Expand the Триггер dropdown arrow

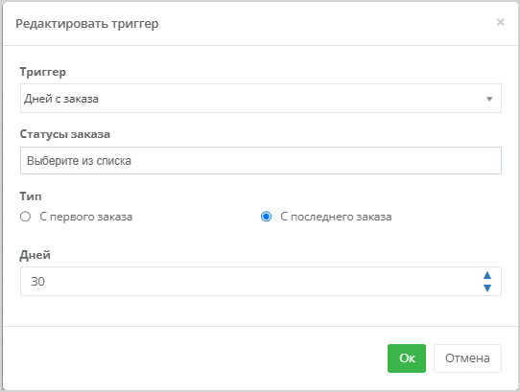point(489,99)
